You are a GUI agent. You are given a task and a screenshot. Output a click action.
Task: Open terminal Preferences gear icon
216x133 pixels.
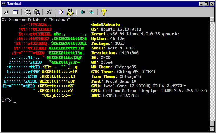click(70, 12)
